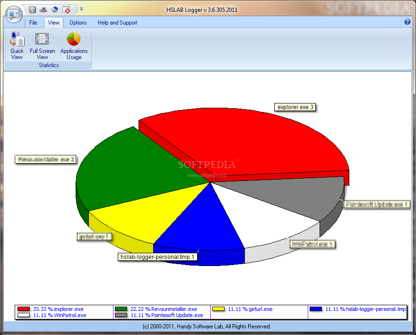Click the explorer.exe 3 chart label
The width and height of the screenshot is (416, 335).
coord(295,107)
